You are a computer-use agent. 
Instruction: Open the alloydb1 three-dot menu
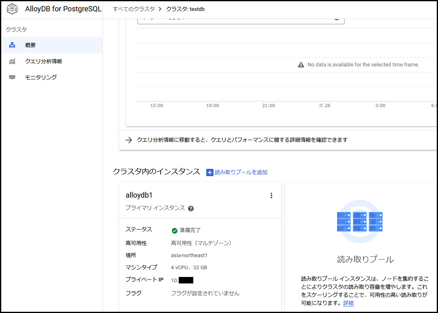(271, 196)
